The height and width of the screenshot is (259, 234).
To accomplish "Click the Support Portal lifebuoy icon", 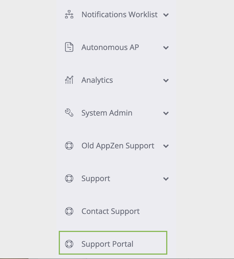I will pyautogui.click(x=69, y=244).
